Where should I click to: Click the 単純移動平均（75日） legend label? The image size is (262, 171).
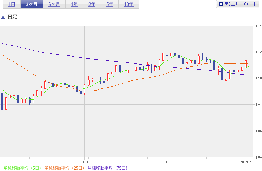(x=108, y=168)
